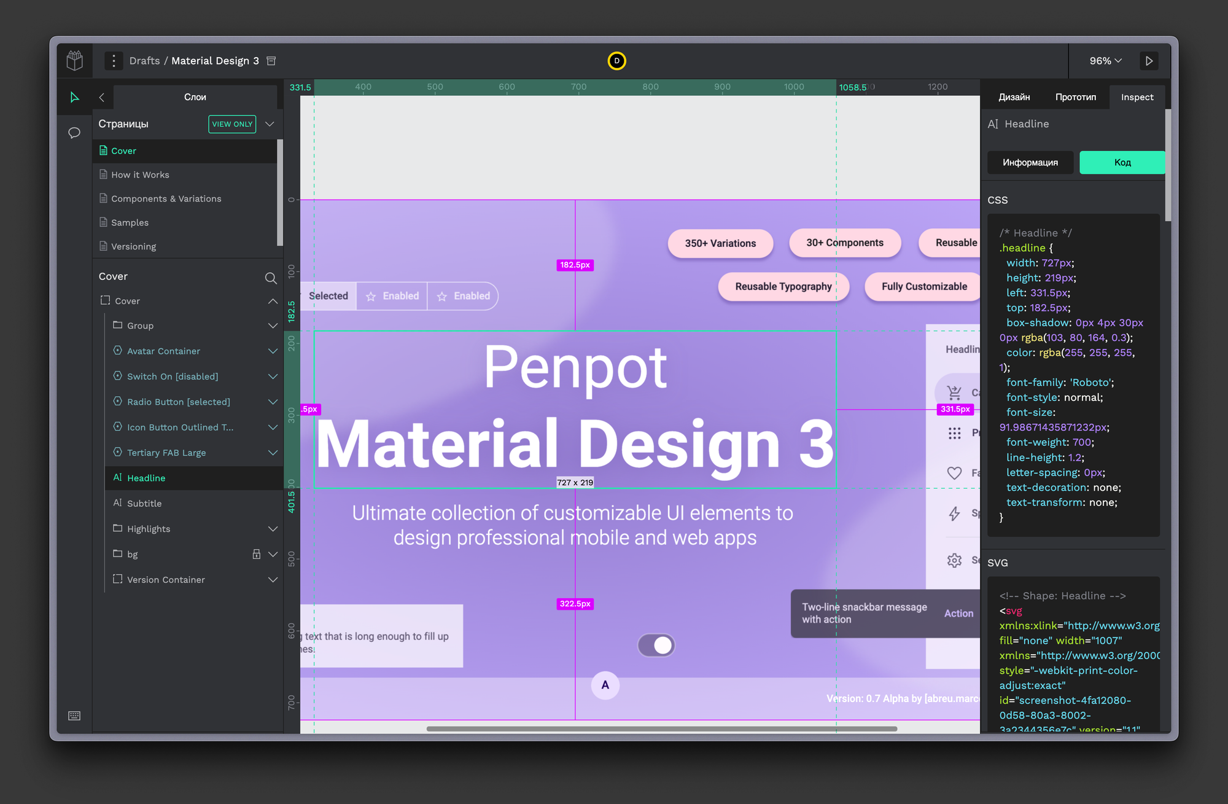Collapse the pages list chevron
The width and height of the screenshot is (1228, 804).
tap(270, 124)
